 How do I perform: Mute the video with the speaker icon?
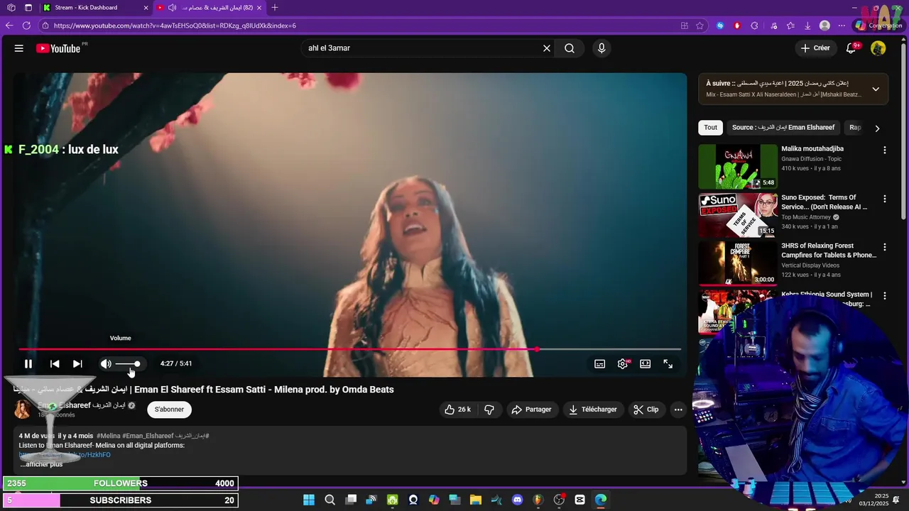(x=106, y=363)
